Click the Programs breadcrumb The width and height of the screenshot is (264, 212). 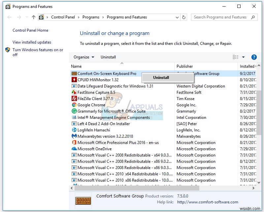point(91,17)
